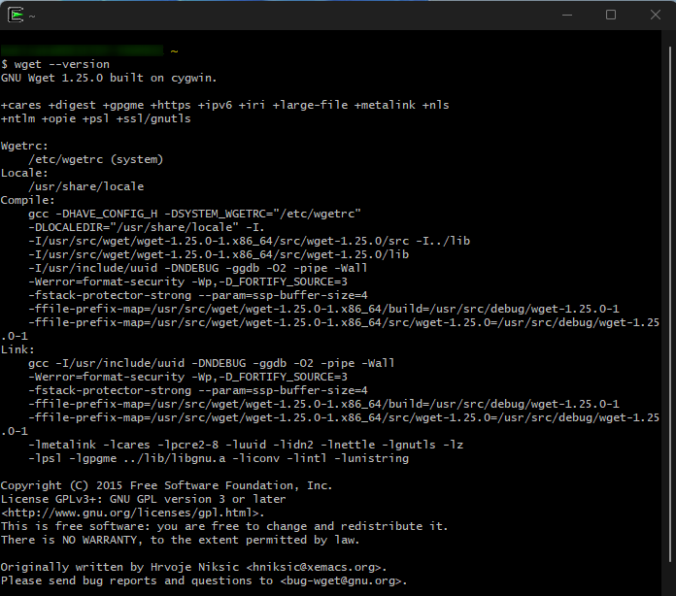Click the '~' window title text
The width and height of the screenshot is (676, 596).
pyautogui.click(x=32, y=17)
